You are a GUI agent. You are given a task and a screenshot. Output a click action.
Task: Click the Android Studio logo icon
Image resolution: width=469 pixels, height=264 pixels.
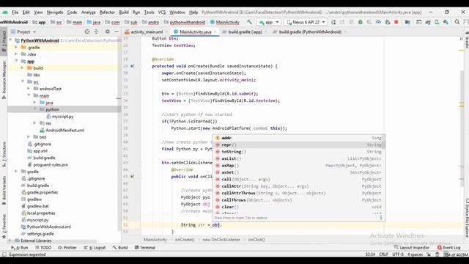tap(5, 12)
